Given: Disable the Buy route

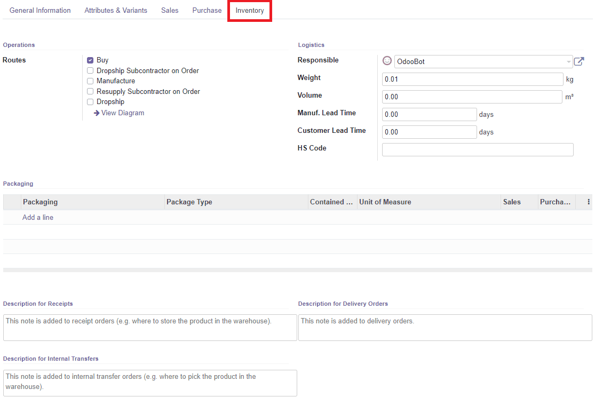Looking at the screenshot, I should tap(90, 60).
